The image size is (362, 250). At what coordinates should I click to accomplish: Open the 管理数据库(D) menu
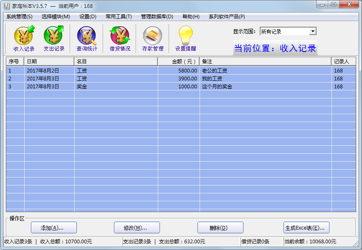157,17
